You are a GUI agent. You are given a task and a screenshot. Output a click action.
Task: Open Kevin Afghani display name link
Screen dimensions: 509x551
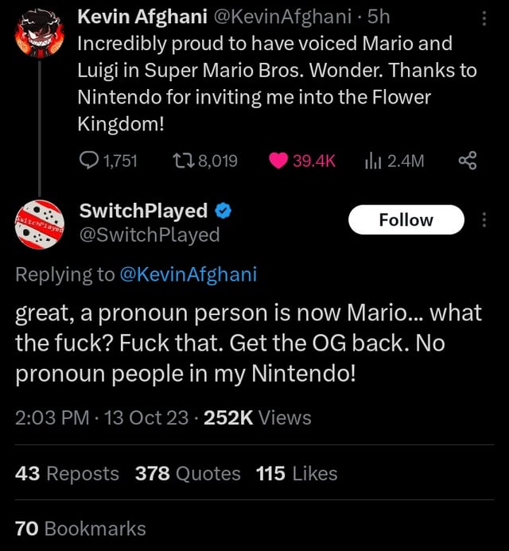pos(142,16)
